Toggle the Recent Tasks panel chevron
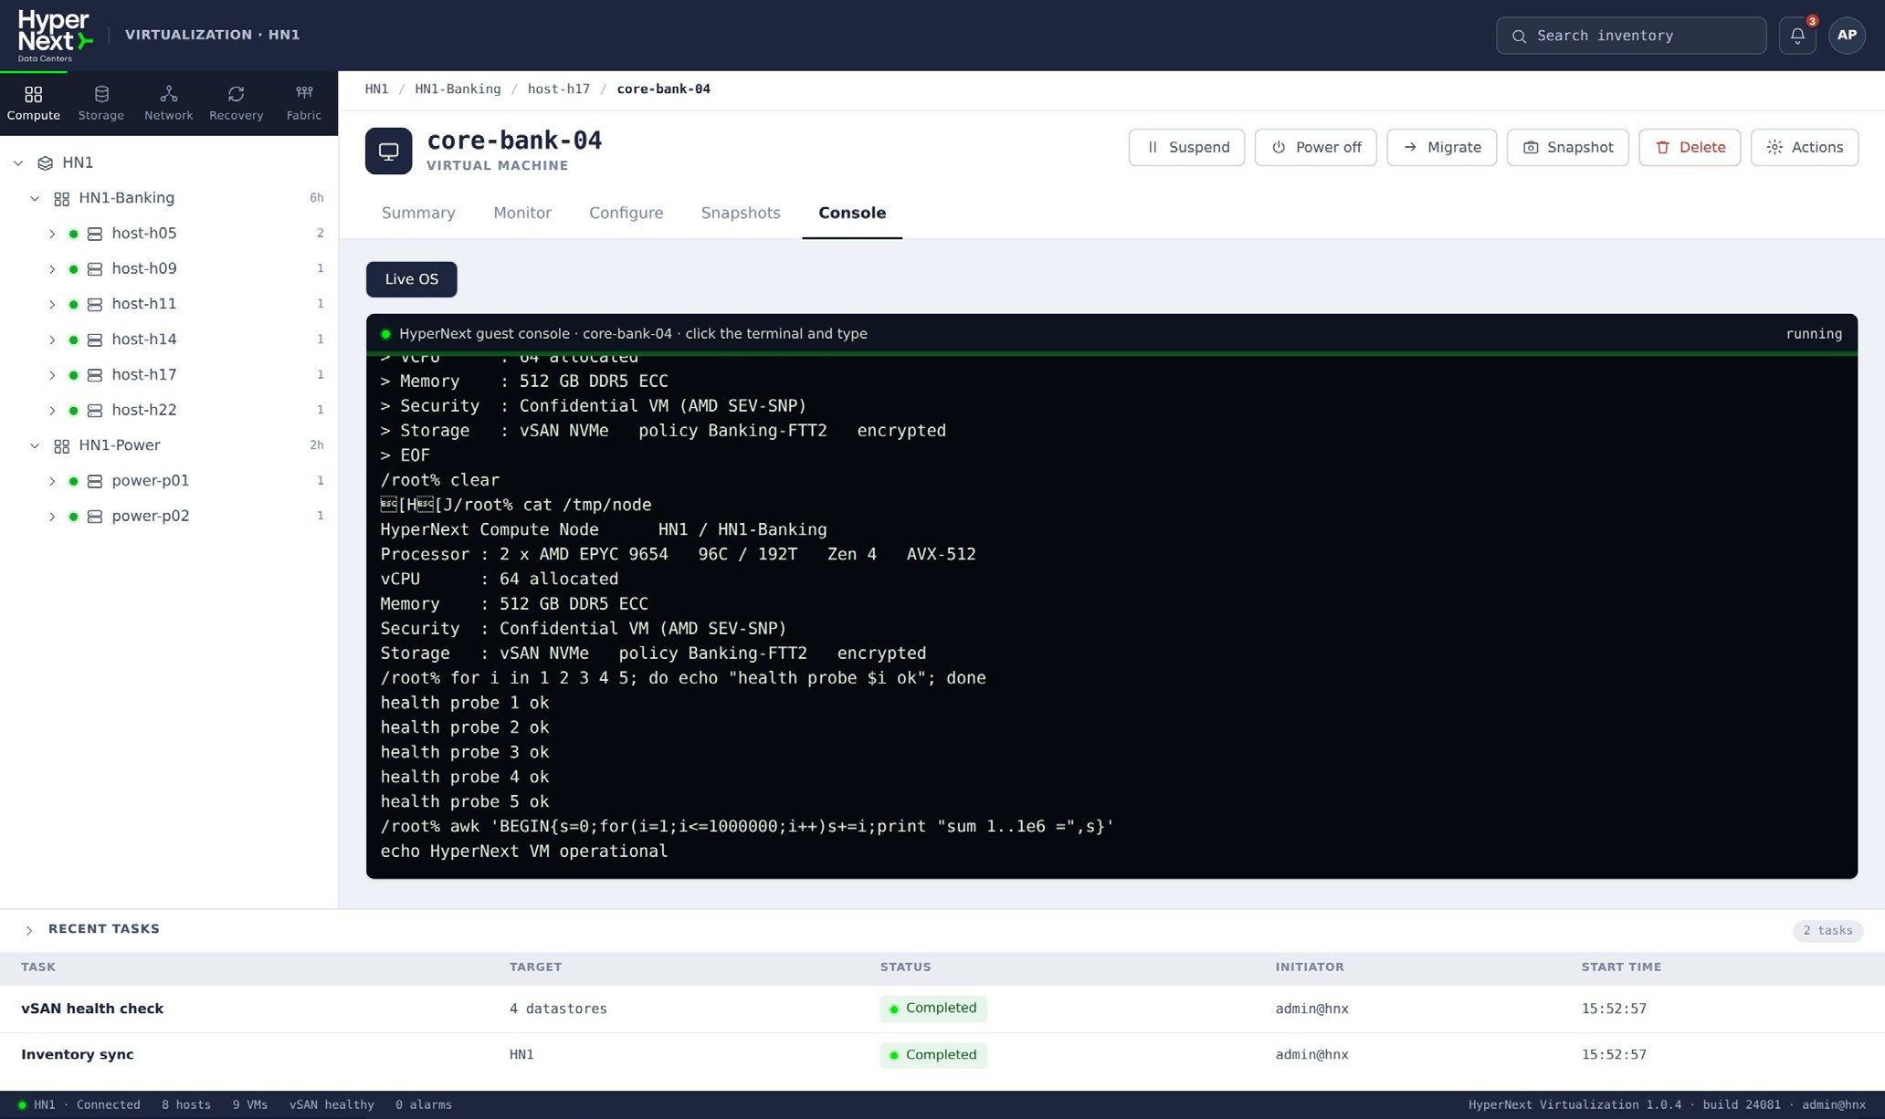The width and height of the screenshot is (1885, 1119). click(29, 930)
